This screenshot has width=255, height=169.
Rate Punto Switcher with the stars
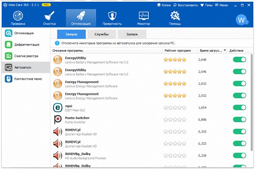tap(175, 119)
